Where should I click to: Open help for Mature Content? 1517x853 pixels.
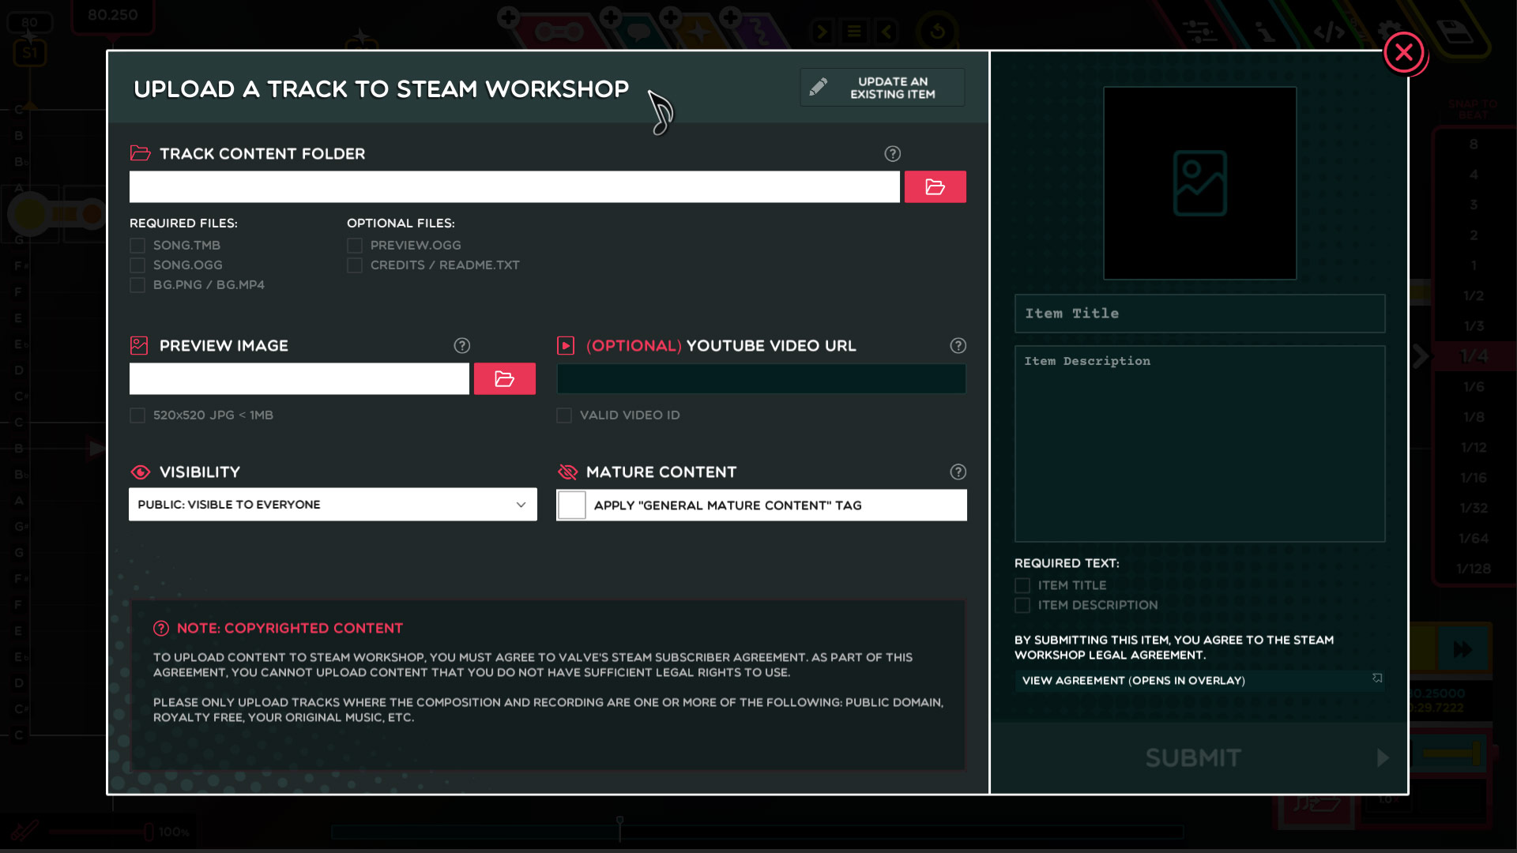(958, 472)
